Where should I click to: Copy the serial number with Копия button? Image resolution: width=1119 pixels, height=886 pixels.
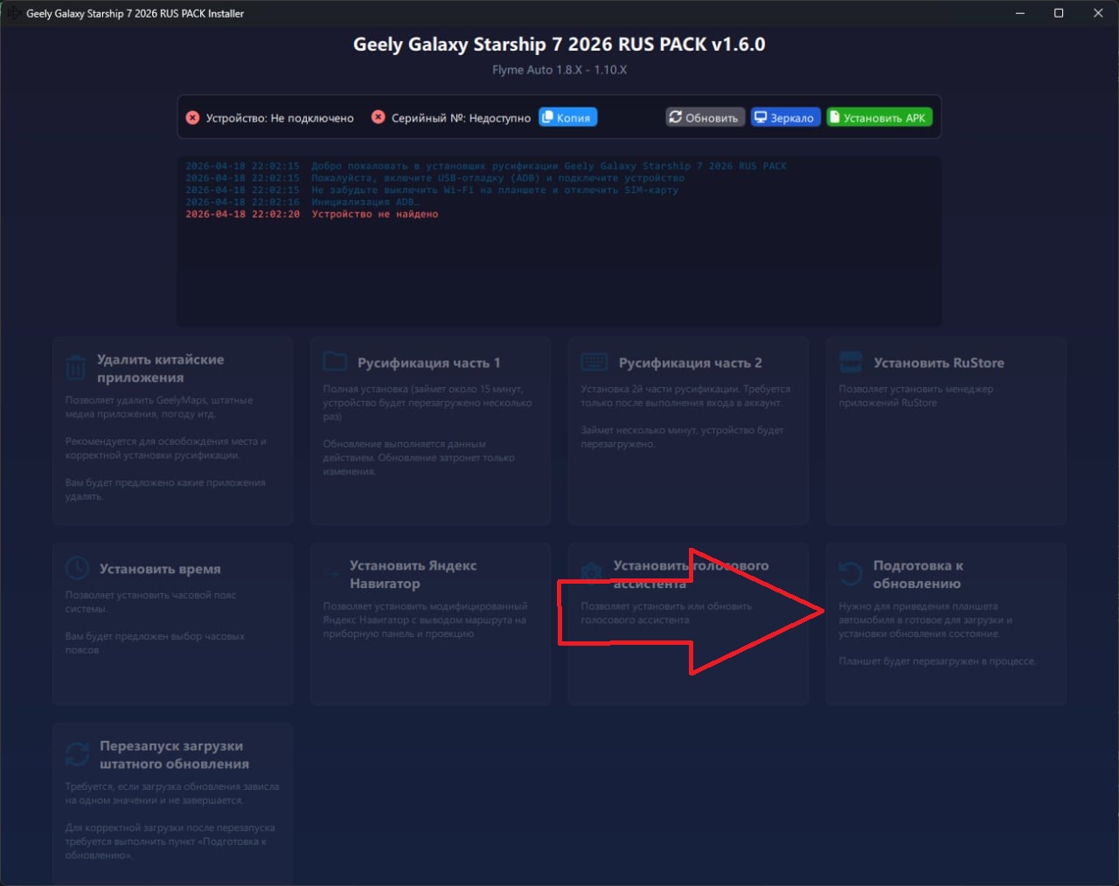[567, 117]
